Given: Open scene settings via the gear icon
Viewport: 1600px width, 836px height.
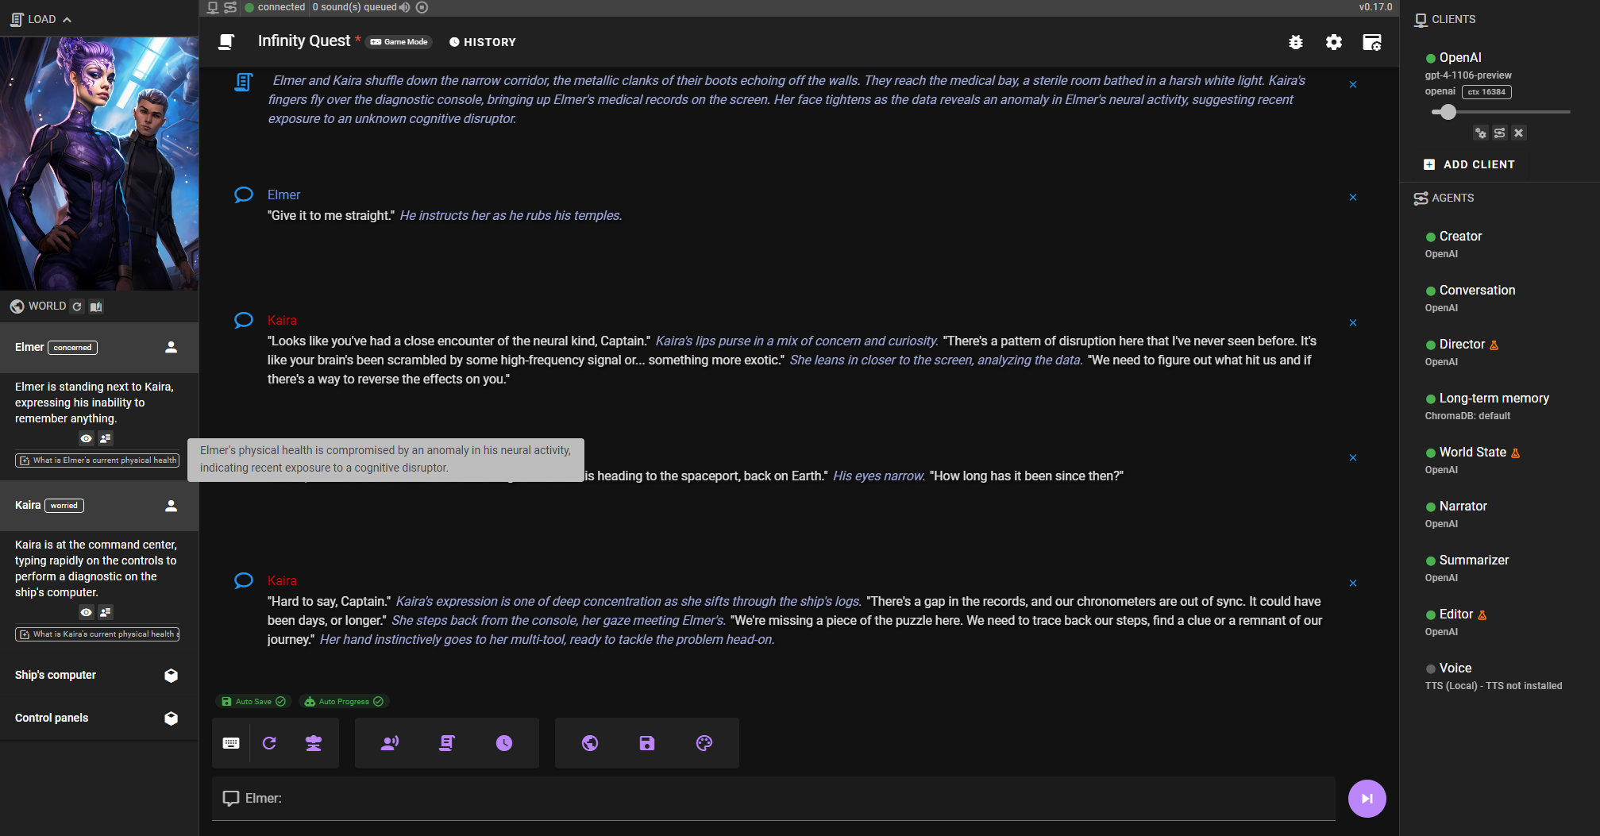Looking at the screenshot, I should [1334, 43].
